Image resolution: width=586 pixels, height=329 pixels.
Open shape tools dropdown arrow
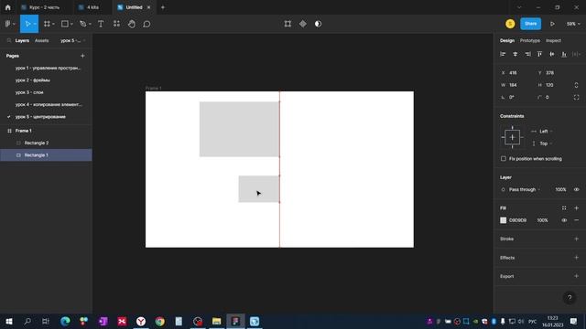click(71, 25)
